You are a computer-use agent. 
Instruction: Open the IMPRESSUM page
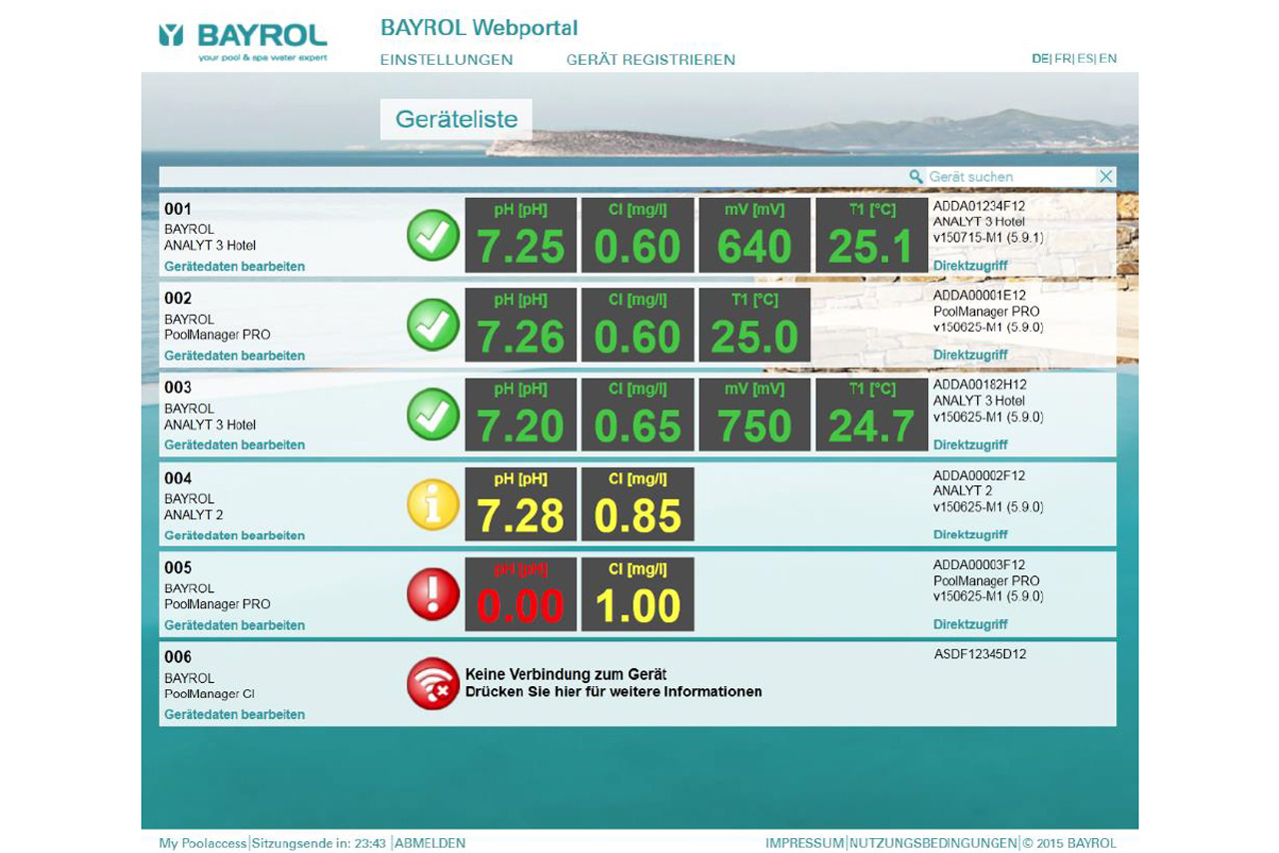point(804,843)
